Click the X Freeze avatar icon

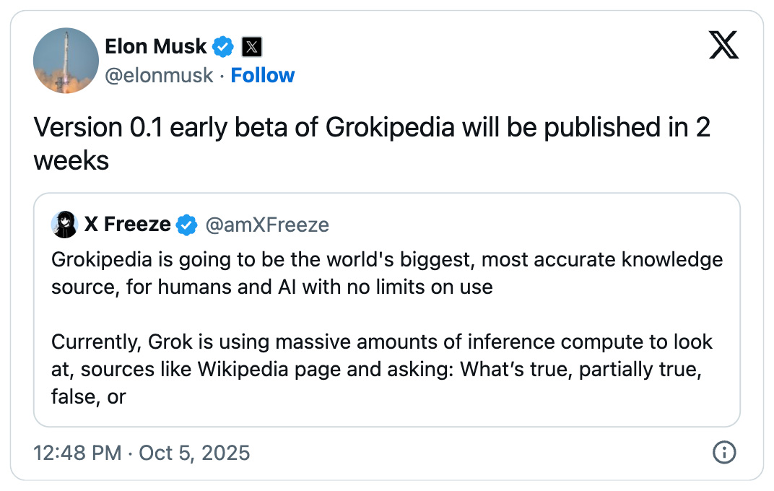(64, 225)
